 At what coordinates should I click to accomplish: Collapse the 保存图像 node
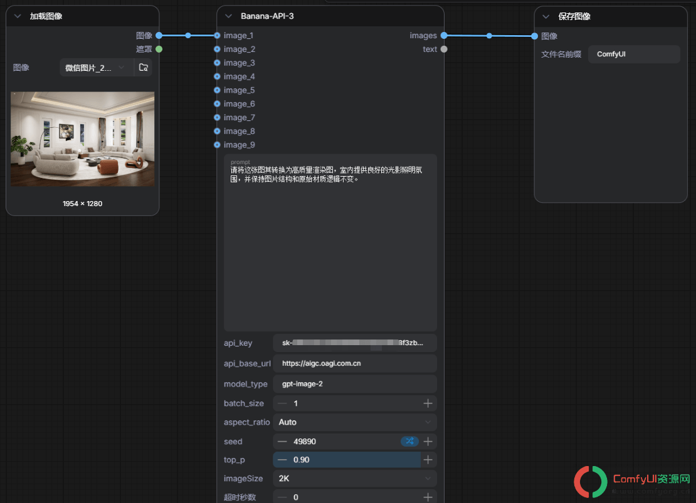(546, 16)
